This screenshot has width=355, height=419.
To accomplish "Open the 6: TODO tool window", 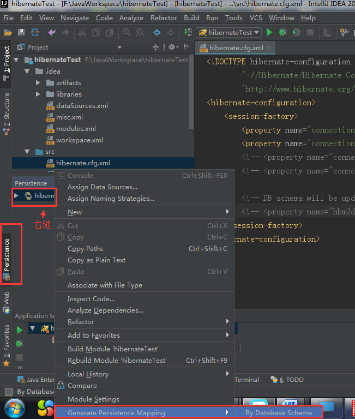I will coord(287,380).
